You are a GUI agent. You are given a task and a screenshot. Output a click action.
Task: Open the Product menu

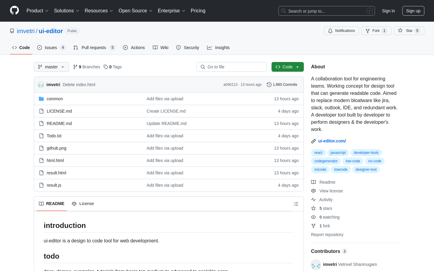(37, 11)
